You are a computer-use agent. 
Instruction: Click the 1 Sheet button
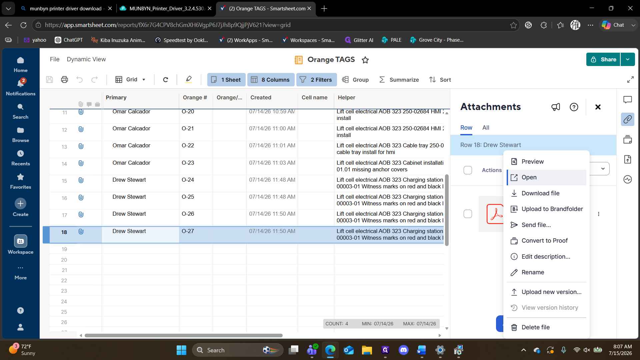coord(226,80)
